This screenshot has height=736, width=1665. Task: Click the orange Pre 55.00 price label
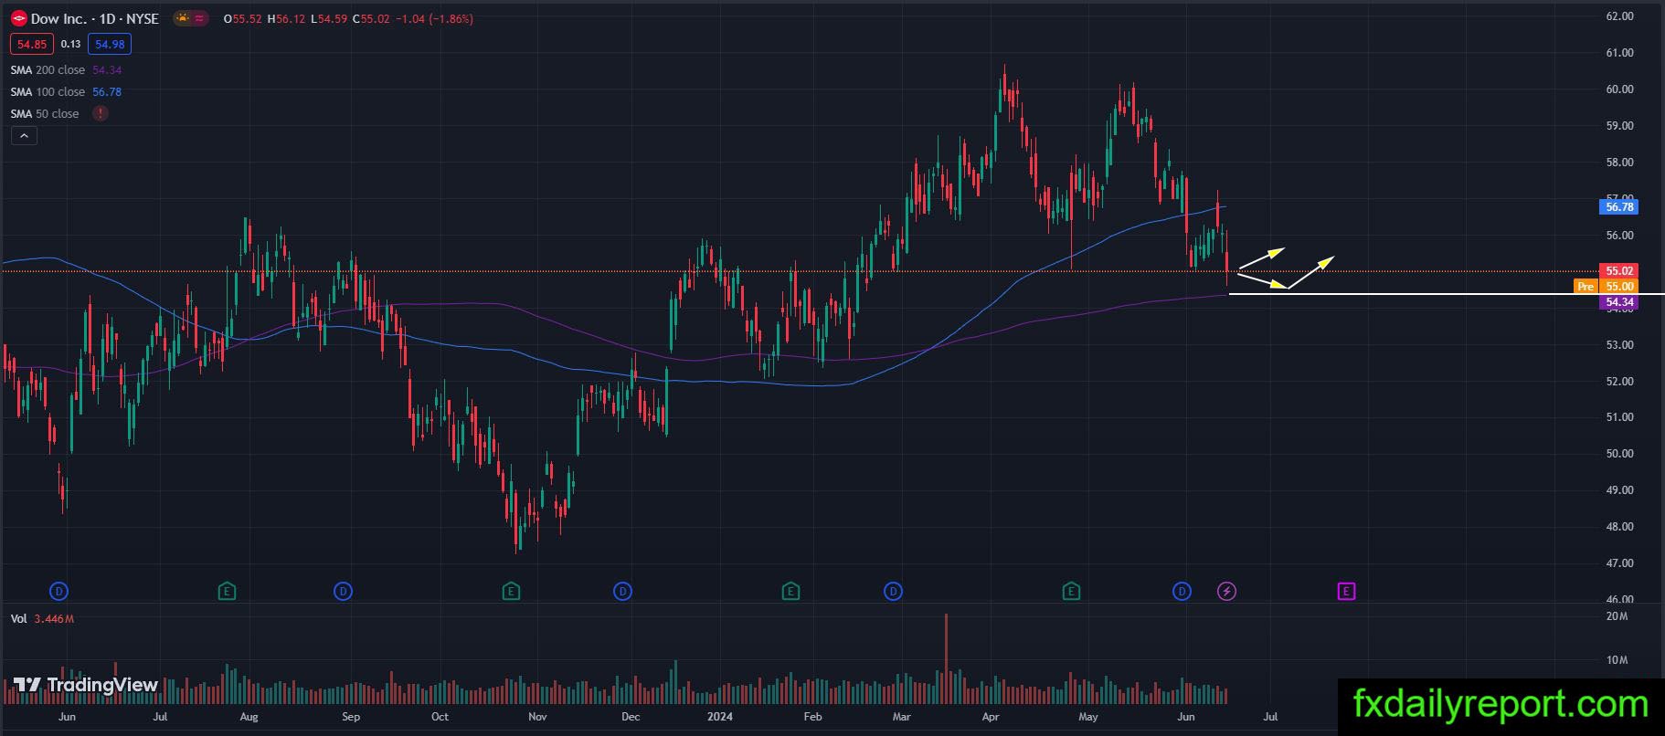pyautogui.click(x=1606, y=287)
